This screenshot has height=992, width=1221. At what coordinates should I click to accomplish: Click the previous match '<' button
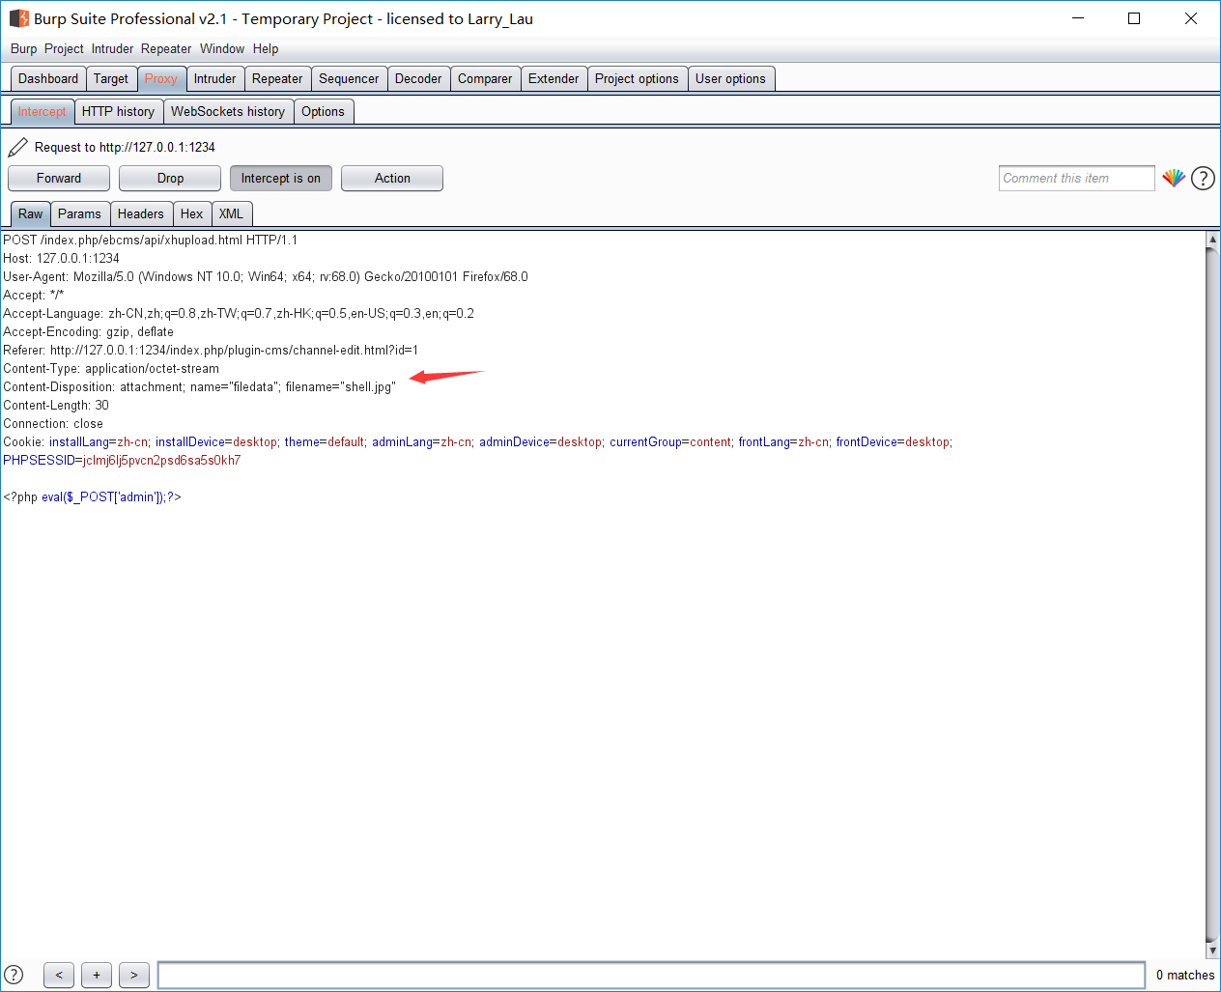click(x=59, y=975)
